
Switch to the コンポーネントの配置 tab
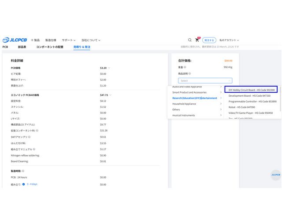click(50, 47)
